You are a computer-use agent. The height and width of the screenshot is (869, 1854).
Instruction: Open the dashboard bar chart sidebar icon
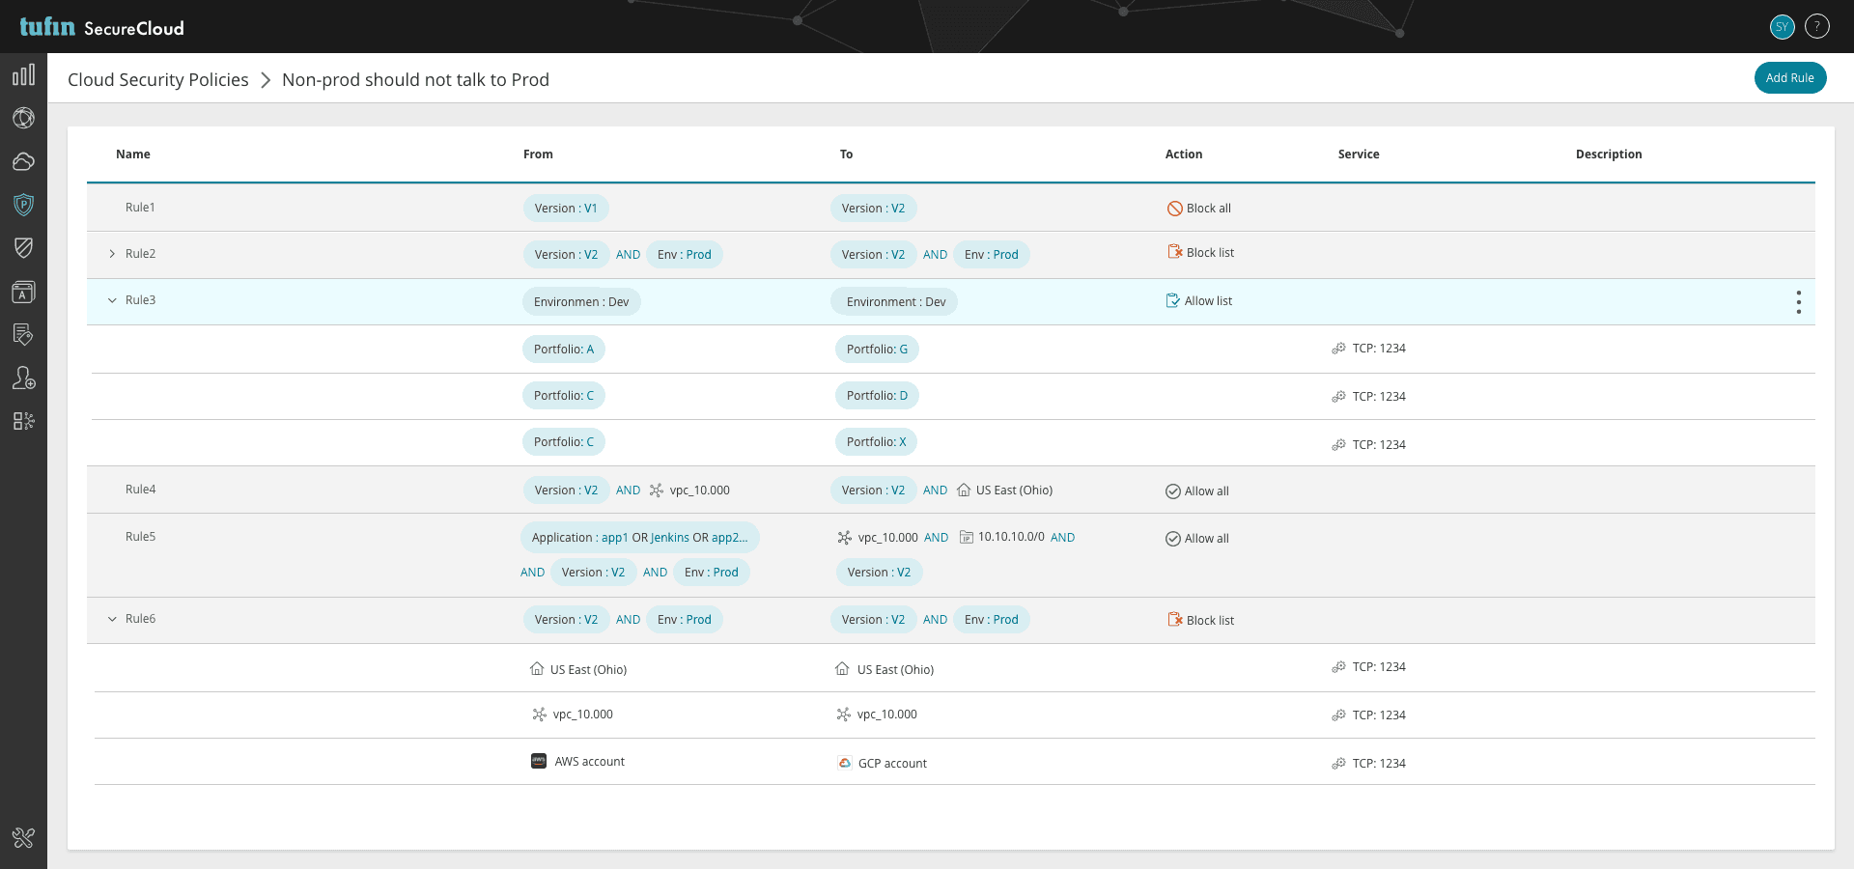tap(23, 74)
